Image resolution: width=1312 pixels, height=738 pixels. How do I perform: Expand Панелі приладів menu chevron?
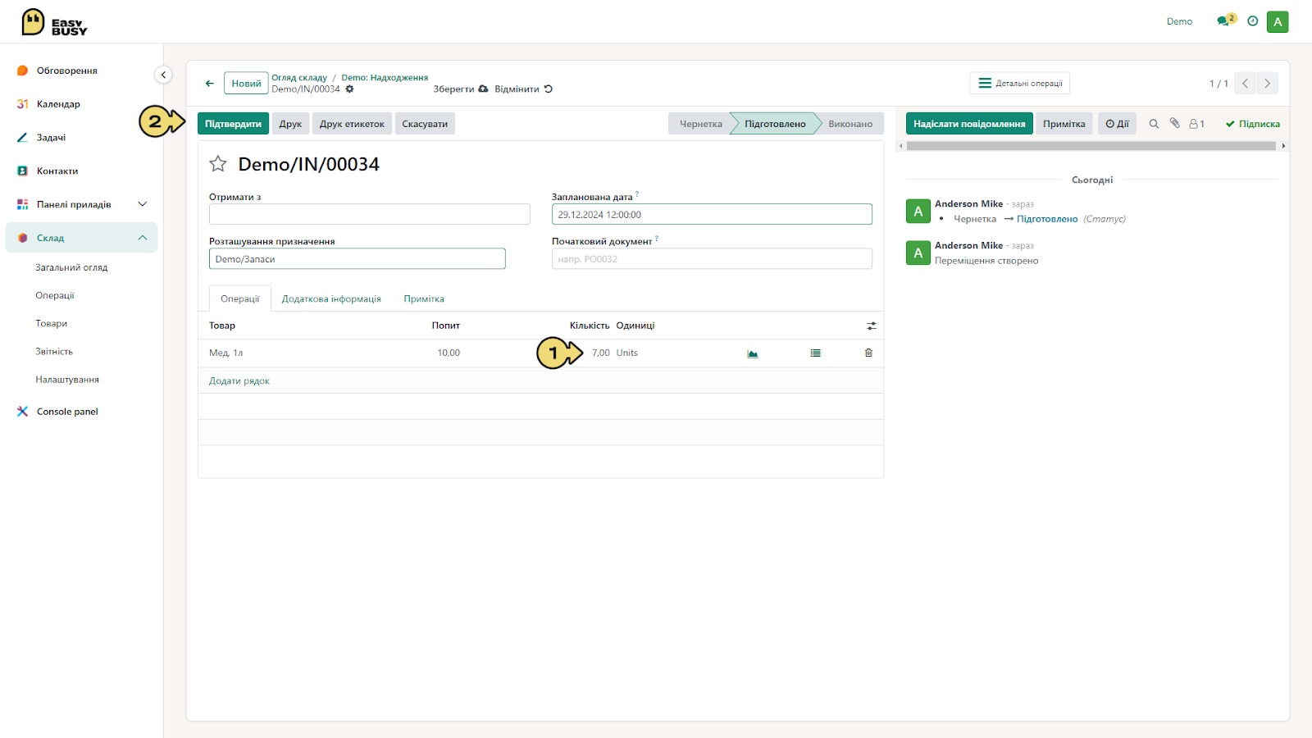pos(143,204)
